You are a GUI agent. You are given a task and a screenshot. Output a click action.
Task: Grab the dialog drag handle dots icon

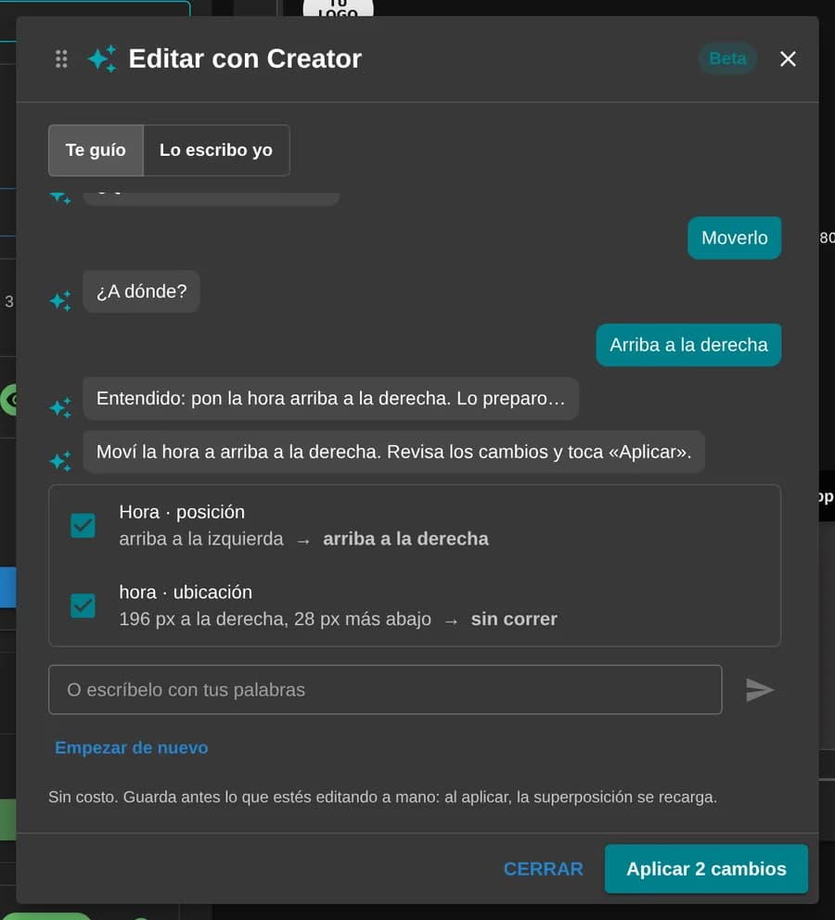(x=61, y=58)
